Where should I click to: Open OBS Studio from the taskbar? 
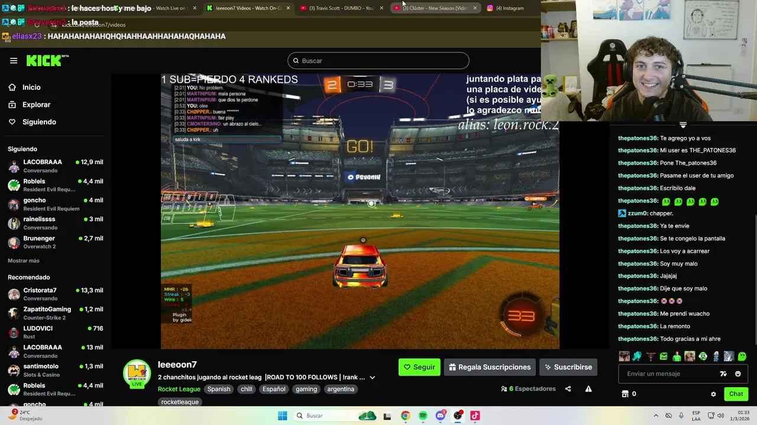(458, 416)
